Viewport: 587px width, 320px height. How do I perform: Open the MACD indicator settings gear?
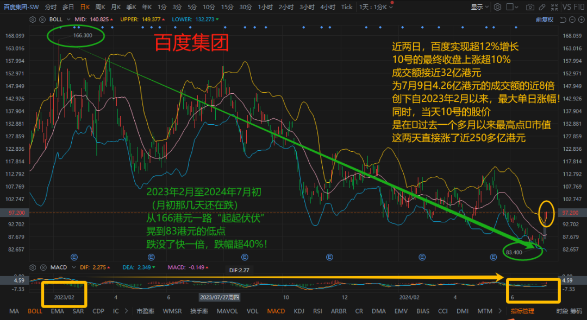coord(33,267)
